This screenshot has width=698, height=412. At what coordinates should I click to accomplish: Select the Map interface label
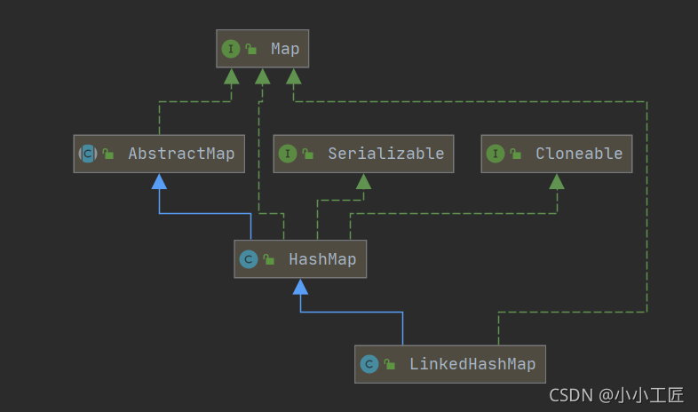(x=285, y=49)
